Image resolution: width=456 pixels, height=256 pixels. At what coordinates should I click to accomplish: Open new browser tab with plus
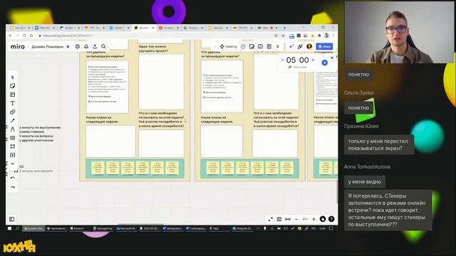click(x=284, y=28)
